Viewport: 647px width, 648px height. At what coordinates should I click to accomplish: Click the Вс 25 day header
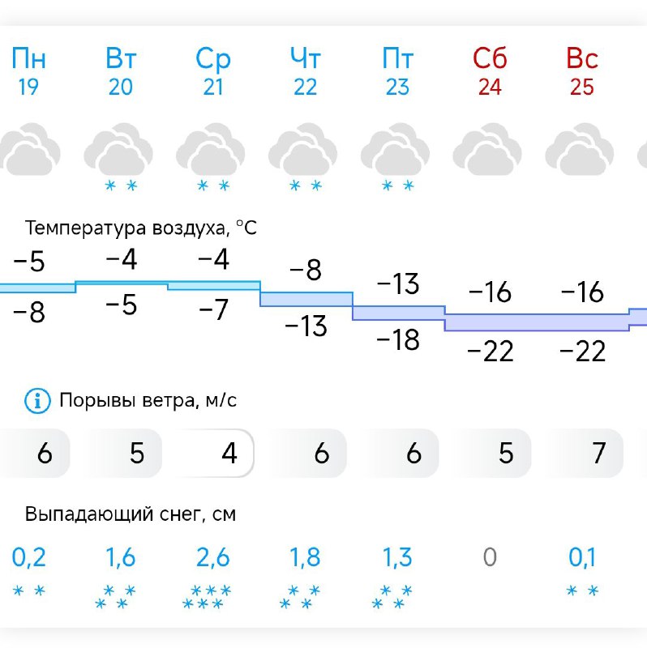click(582, 71)
